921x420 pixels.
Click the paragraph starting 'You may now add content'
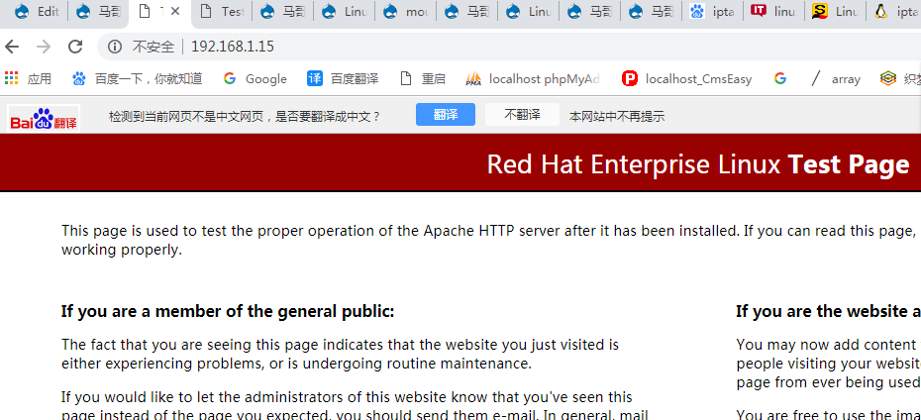click(828, 364)
